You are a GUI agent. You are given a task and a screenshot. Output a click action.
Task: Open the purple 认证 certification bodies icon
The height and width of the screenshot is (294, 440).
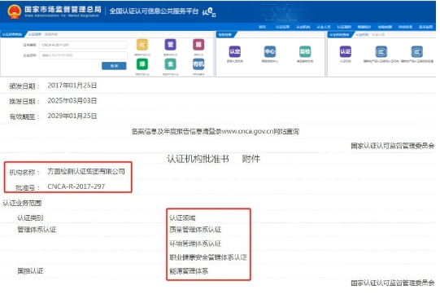click(346, 51)
